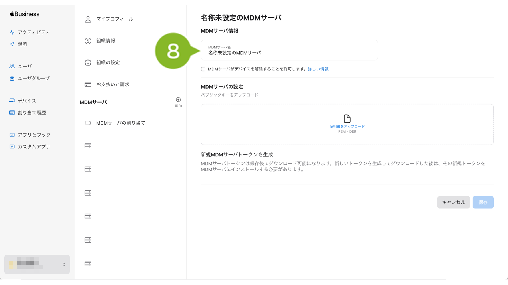Click the 証明書をアップロード link

(x=347, y=126)
